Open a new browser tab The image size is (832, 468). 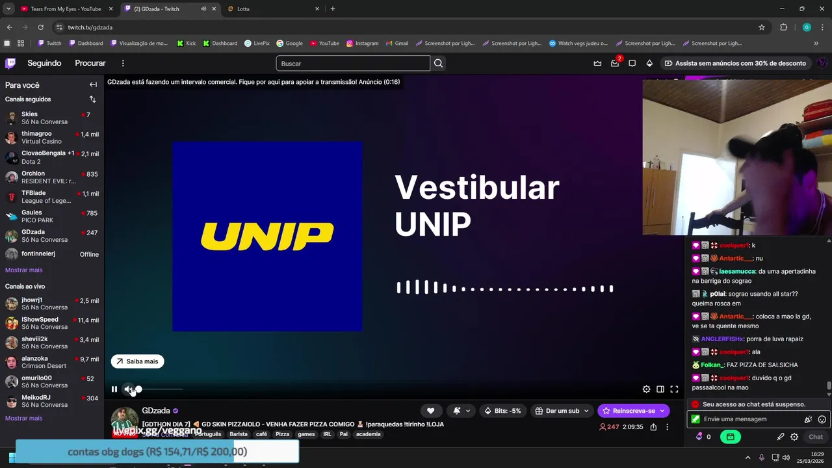coord(333,9)
